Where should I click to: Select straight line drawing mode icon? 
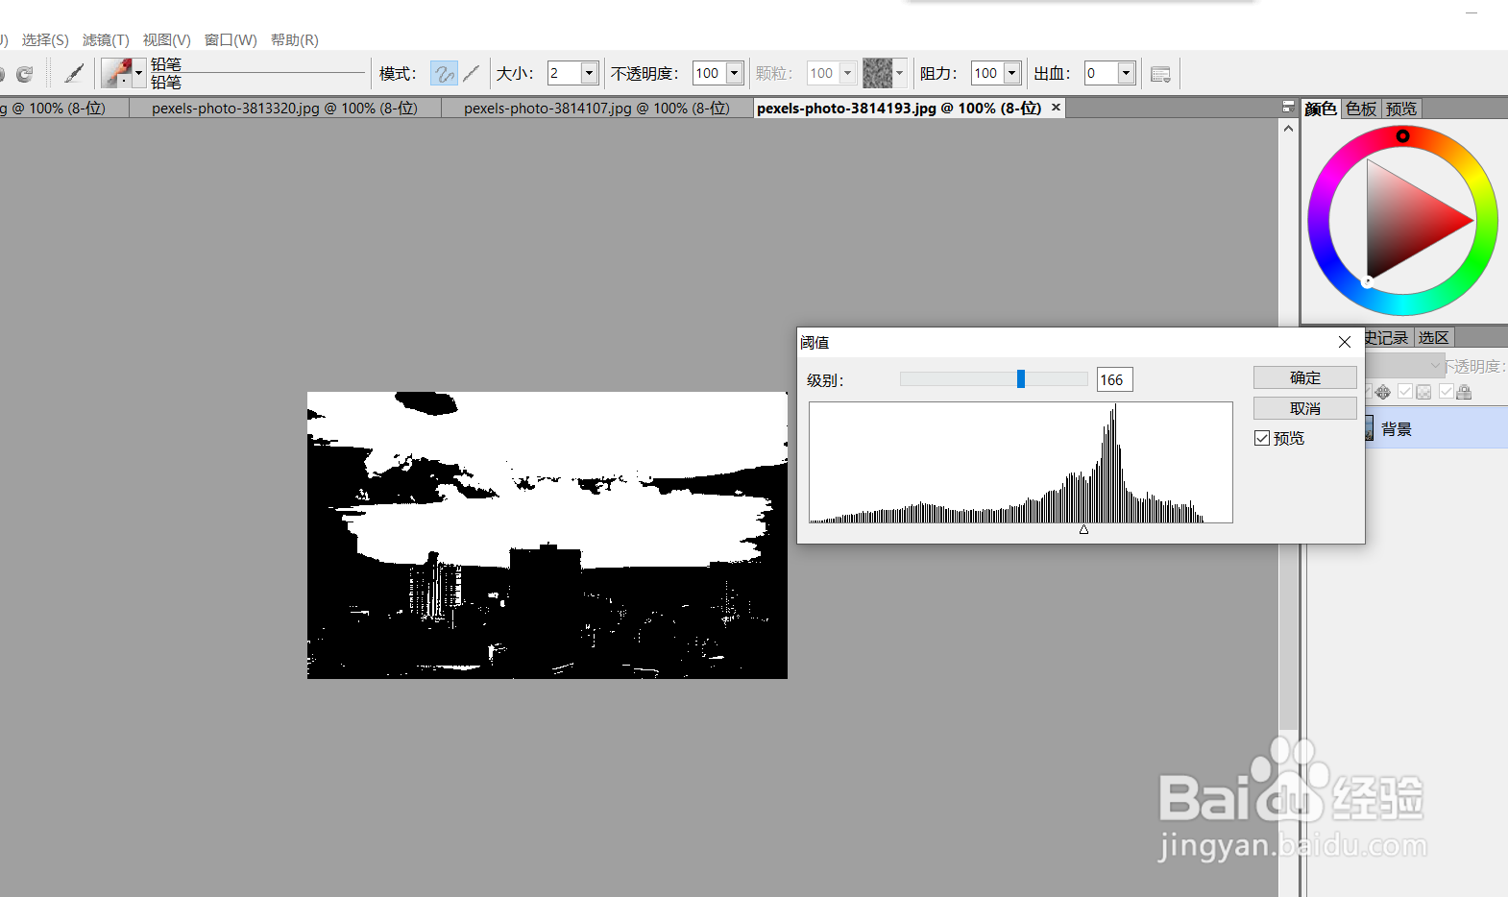(x=472, y=73)
